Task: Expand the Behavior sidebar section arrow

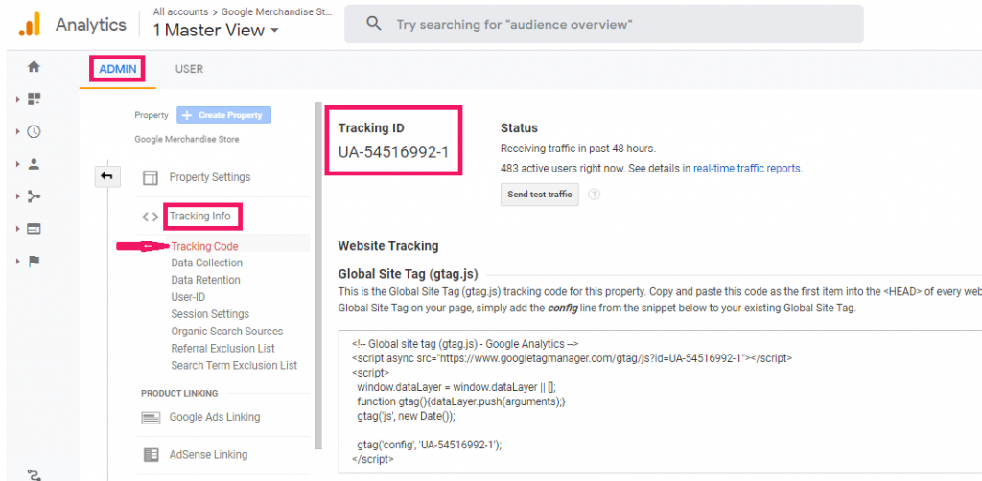Action: [x=18, y=229]
